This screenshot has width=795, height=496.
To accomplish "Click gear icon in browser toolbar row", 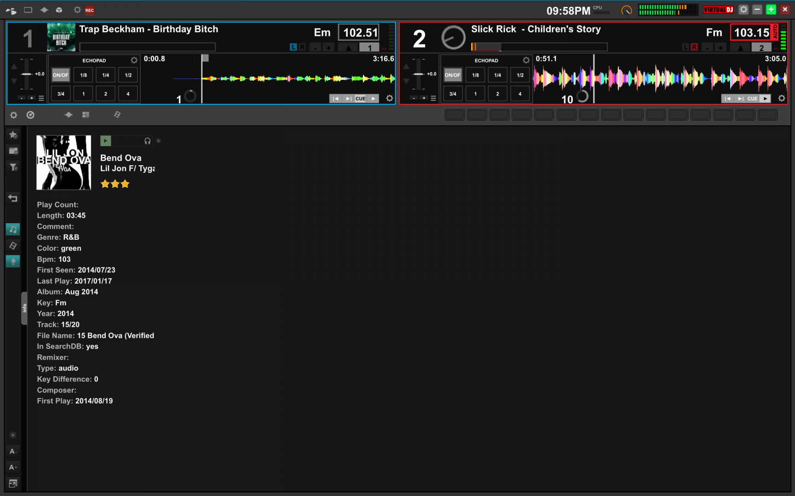I will [x=14, y=115].
